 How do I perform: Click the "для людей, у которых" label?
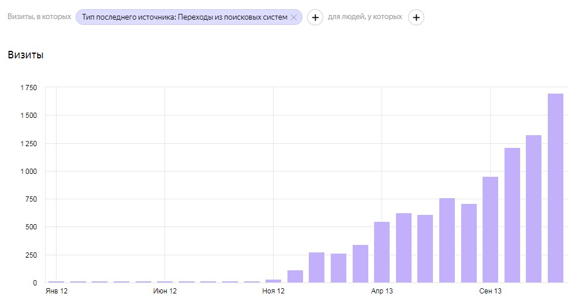coord(365,17)
